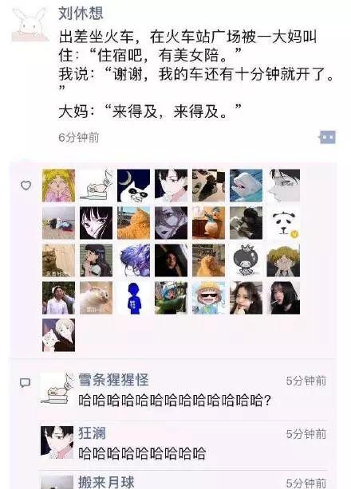Open the comment/like action button beside 6分钟前
The image size is (351, 489).
point(327,137)
